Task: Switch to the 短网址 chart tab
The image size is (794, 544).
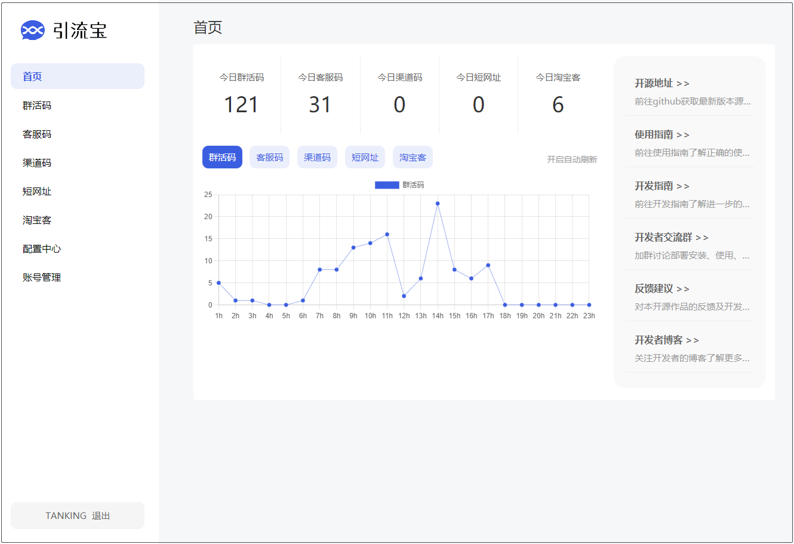Action: (365, 156)
